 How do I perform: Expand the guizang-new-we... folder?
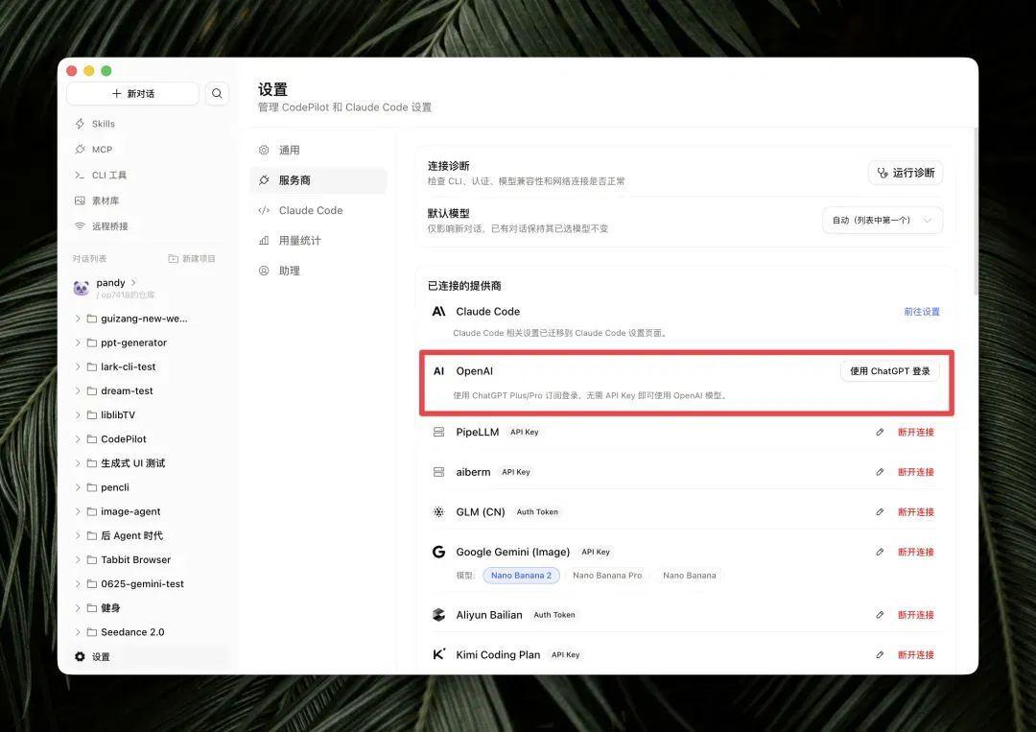[x=78, y=319]
